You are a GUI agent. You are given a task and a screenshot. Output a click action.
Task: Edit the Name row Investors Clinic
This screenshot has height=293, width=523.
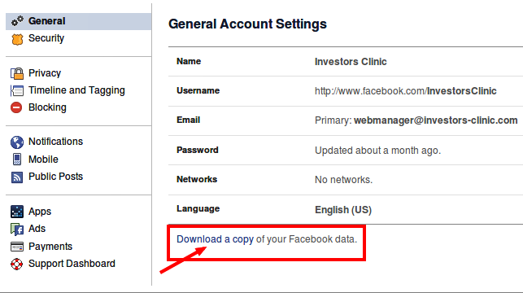pyautogui.click(x=346, y=61)
